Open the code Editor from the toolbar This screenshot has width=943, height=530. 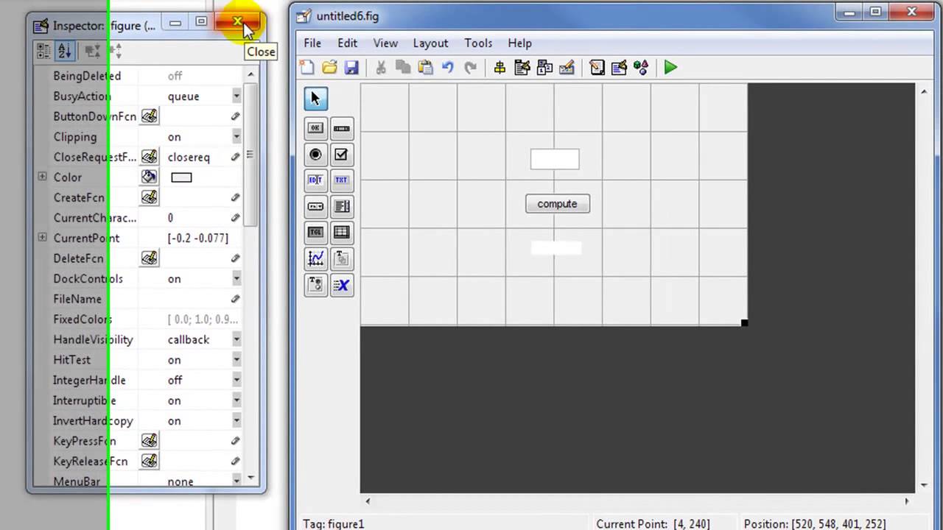pos(597,68)
